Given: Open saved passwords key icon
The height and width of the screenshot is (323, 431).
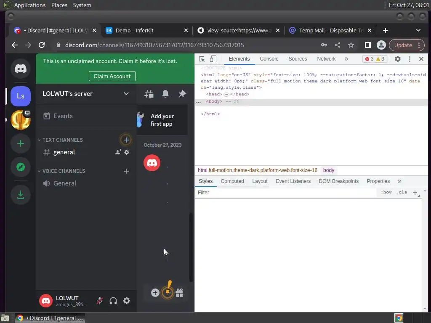Looking at the screenshot, I should 324,45.
